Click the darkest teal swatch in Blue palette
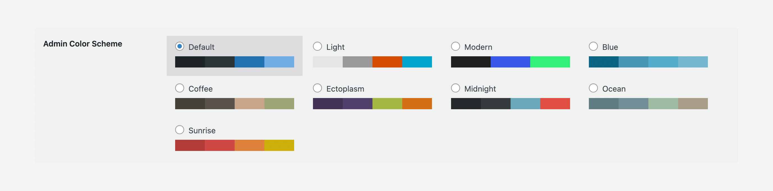The height and width of the screenshot is (191, 773). (603, 62)
